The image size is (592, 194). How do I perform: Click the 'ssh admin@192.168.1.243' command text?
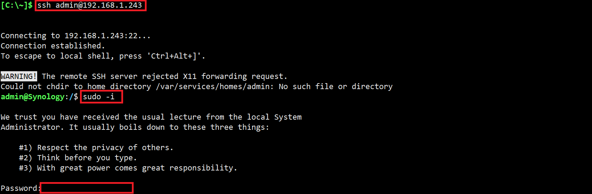(x=90, y=5)
